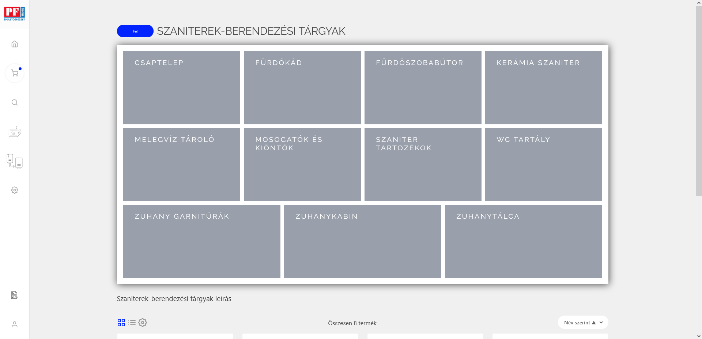702x339 pixels.
Task: Open product list display settings gear
Action: coord(143,323)
